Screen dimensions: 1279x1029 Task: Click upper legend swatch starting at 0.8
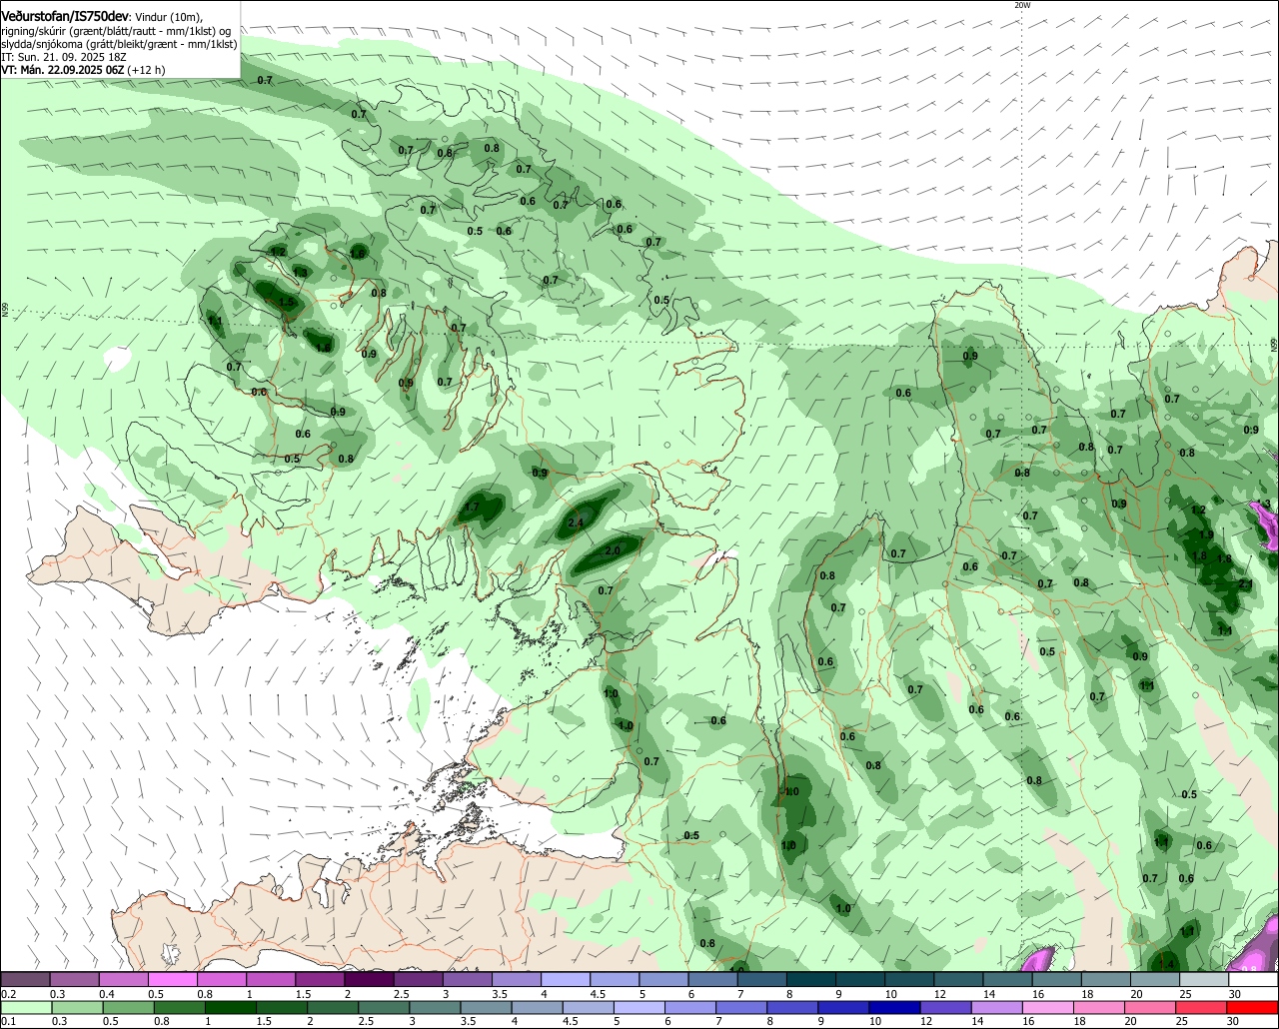(x=222, y=979)
